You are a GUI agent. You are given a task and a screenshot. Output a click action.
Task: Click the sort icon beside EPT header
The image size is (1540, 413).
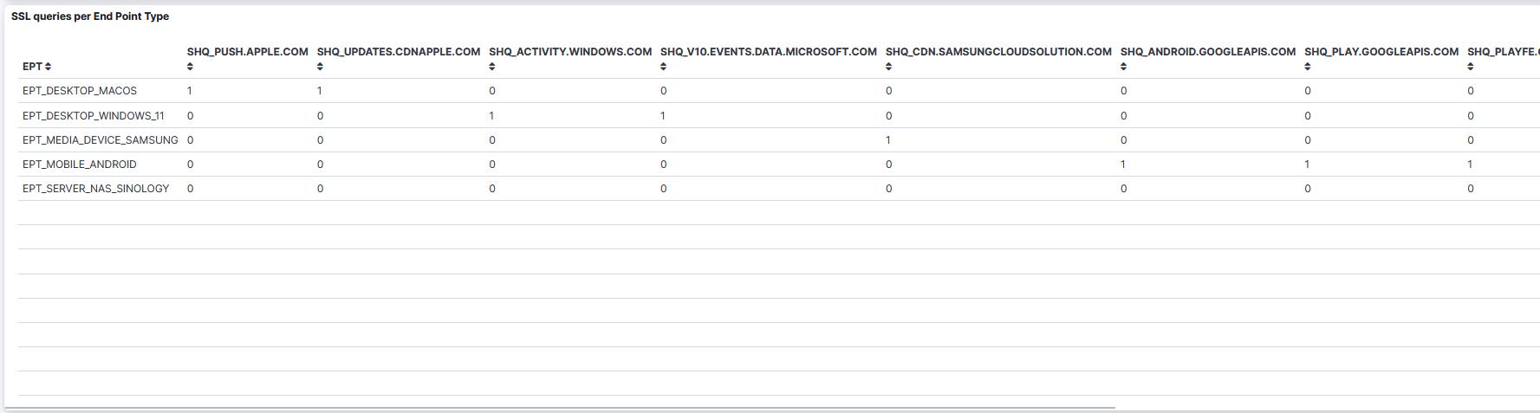click(49, 67)
